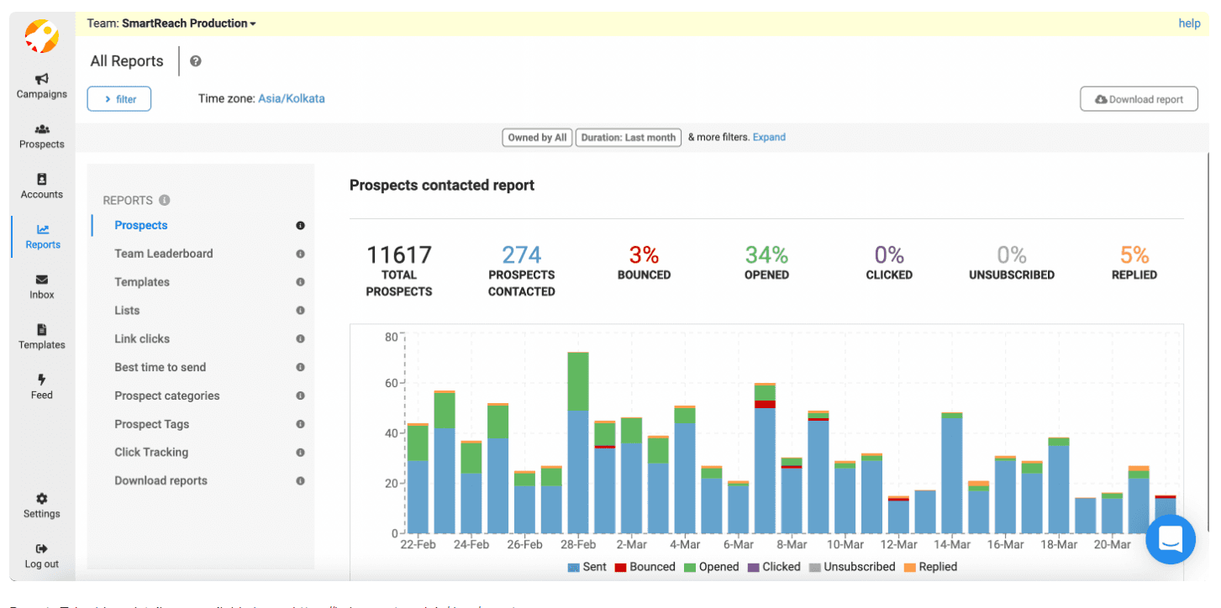
Task: Click the help circle next to All Reports
Action: 196,60
